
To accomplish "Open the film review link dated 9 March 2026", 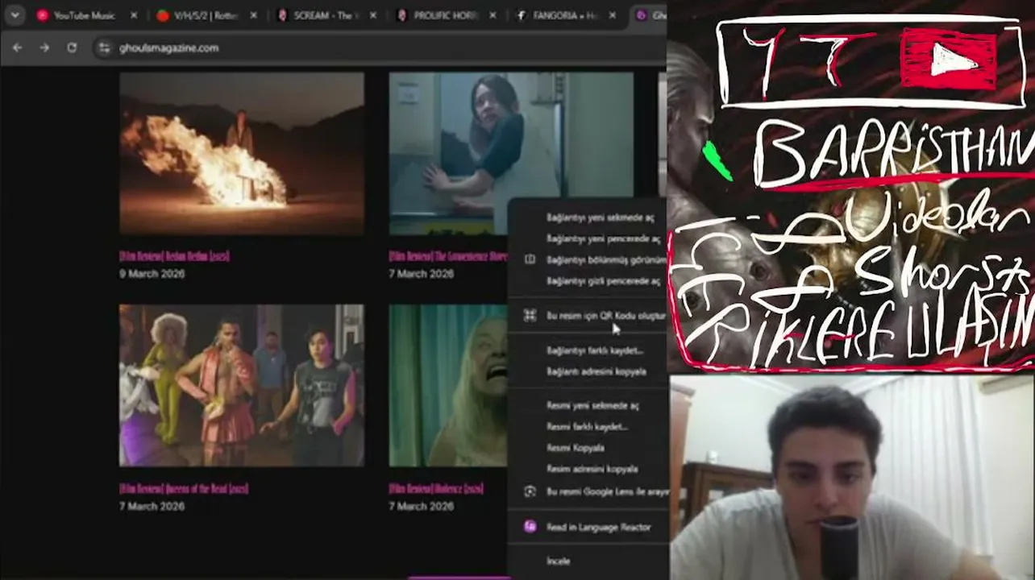I will pos(174,256).
